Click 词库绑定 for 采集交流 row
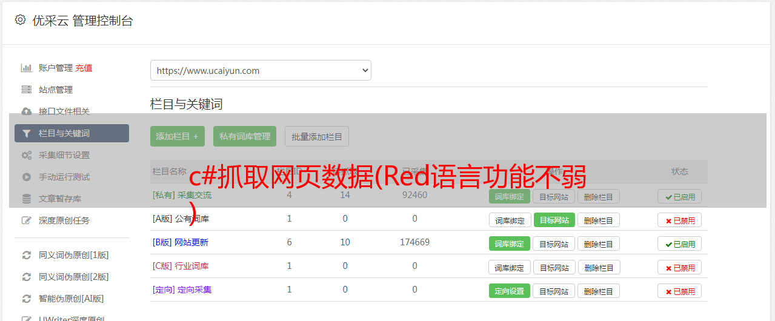 [510, 196]
